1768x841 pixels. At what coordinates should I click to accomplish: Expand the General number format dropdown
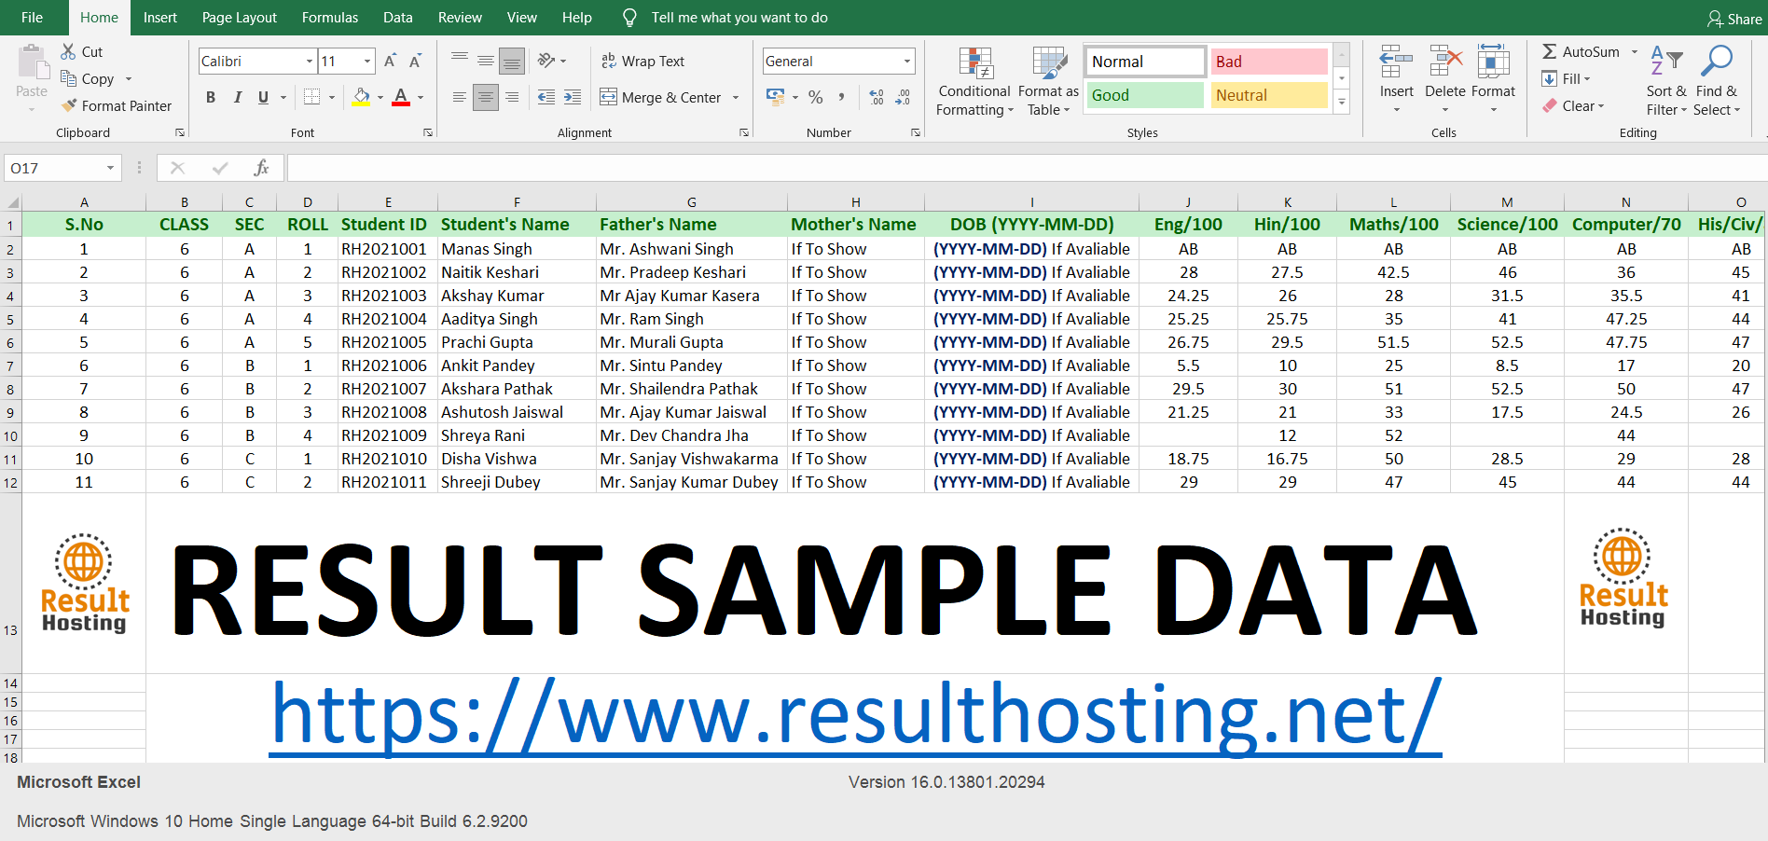[x=906, y=62]
